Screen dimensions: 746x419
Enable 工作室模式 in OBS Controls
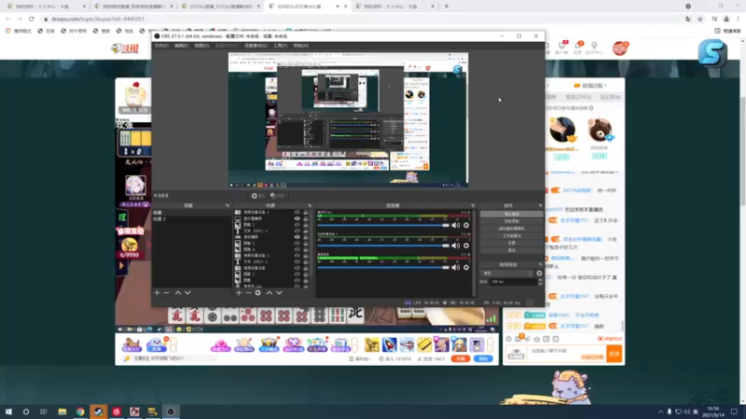point(511,236)
